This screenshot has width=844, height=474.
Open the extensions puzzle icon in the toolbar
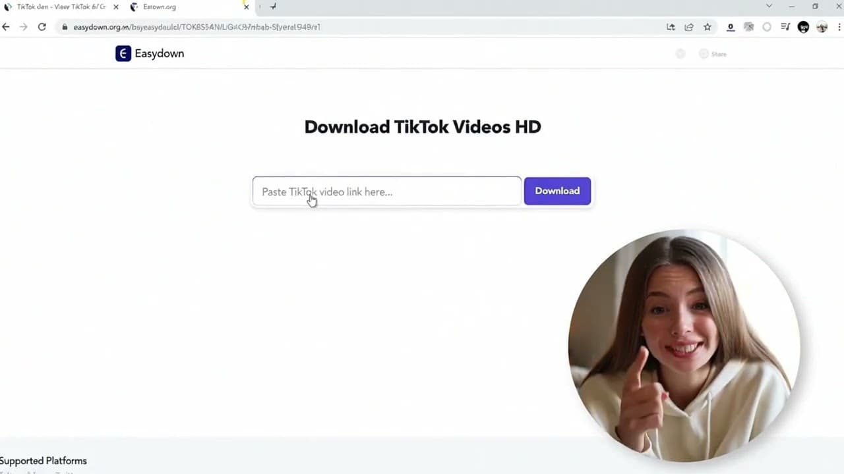pos(748,27)
